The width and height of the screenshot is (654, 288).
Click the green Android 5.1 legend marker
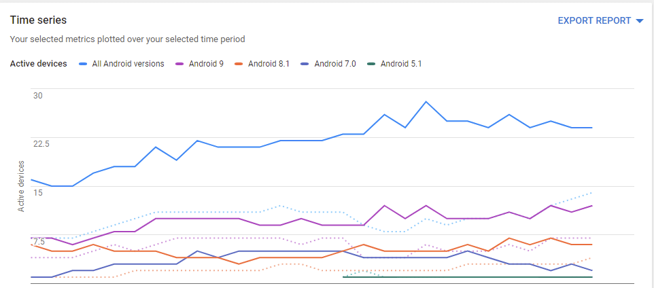372,64
